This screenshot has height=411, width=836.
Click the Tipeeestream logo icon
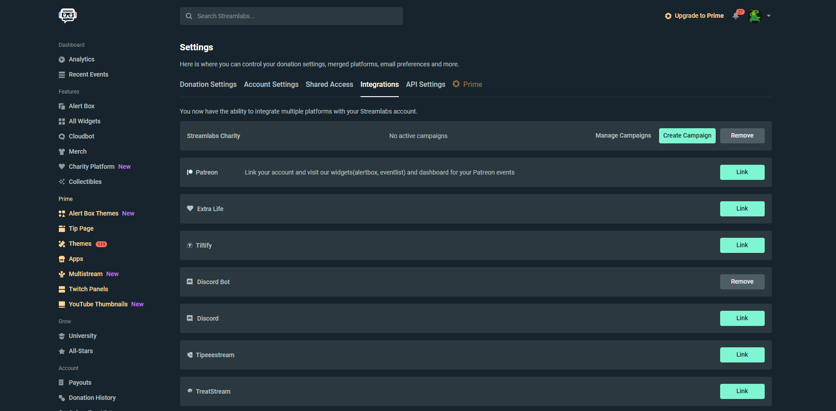190,355
